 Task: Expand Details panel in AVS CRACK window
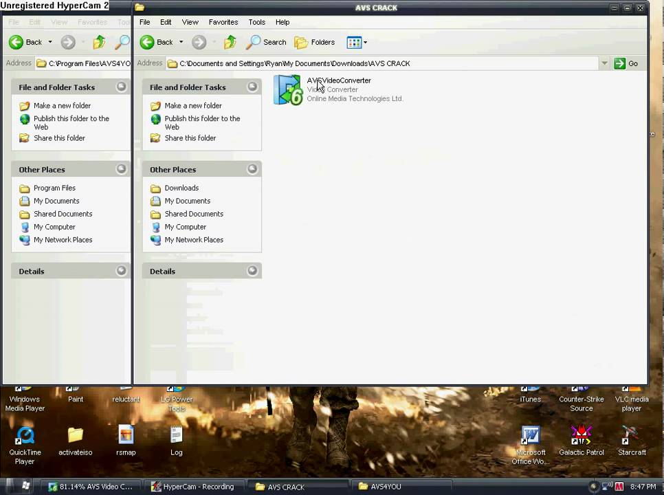(x=252, y=271)
